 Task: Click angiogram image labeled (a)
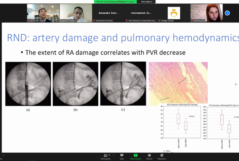pyautogui.click(x=28, y=84)
